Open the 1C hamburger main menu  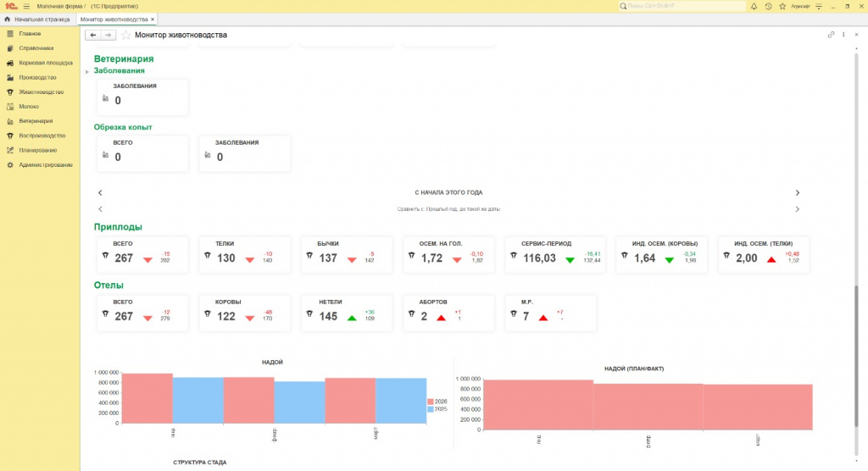(x=26, y=6)
